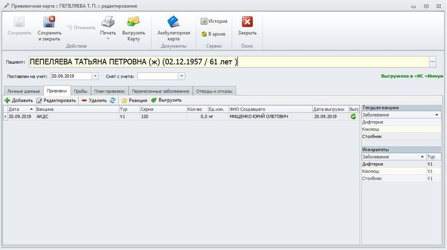
Task: Send the card В архив
Action: coord(214,34)
